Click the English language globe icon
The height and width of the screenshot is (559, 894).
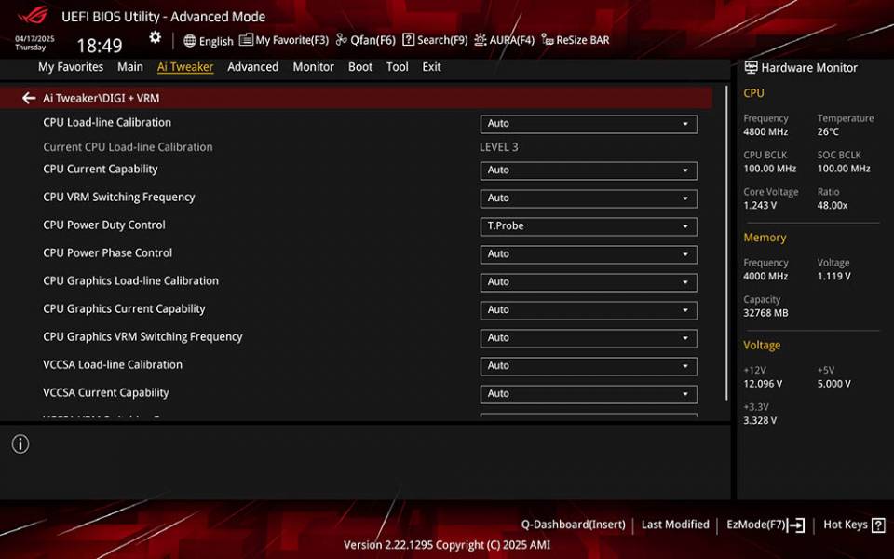click(190, 41)
